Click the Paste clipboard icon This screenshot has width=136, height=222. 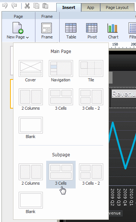pos(45,6)
